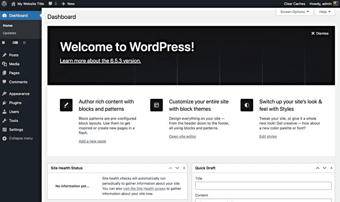Click the New label in the admin bar
Viewport: 340px width, 202px height.
pos(71,4)
